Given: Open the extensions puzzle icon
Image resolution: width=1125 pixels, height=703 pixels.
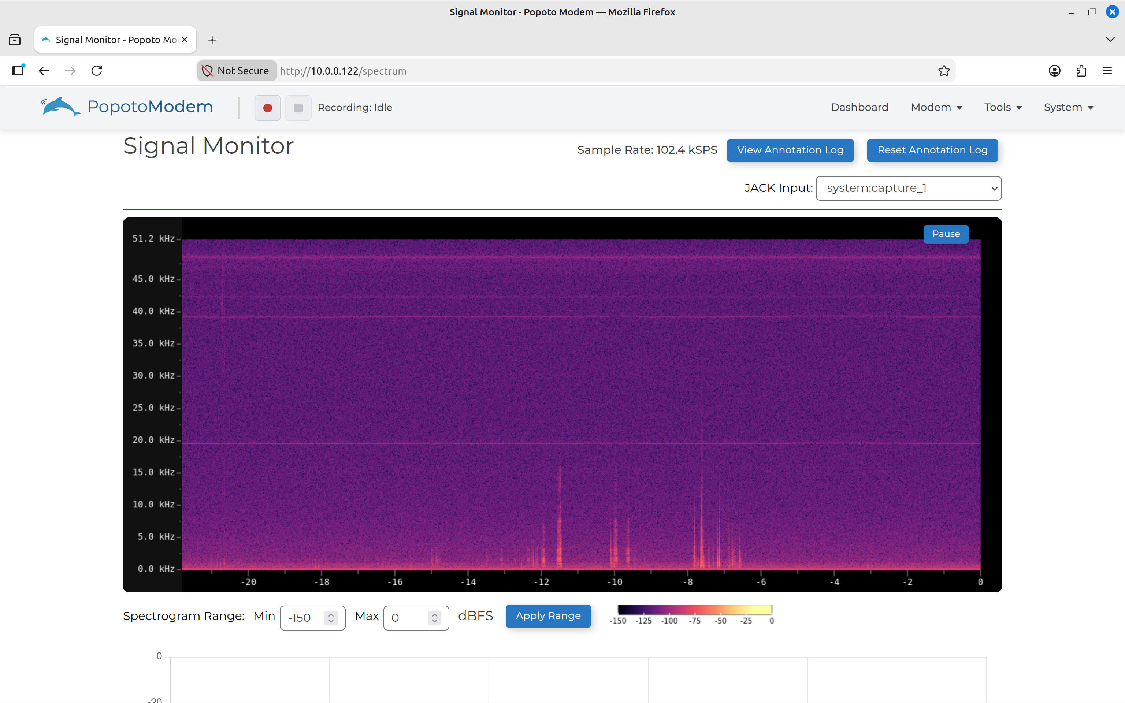Looking at the screenshot, I should pos(1081,71).
